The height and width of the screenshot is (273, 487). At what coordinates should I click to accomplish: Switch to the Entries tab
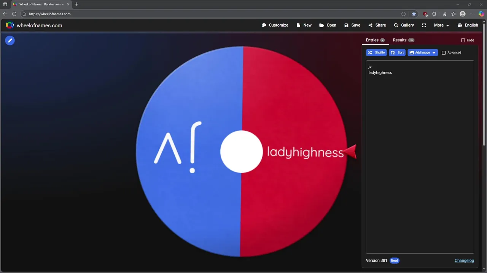tap(375, 40)
